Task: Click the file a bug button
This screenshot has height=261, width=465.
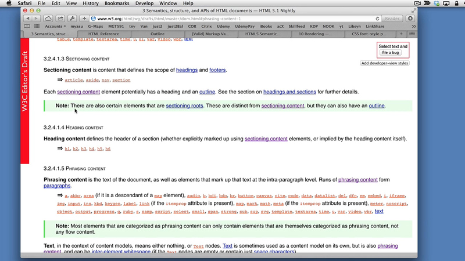Action: point(391,53)
